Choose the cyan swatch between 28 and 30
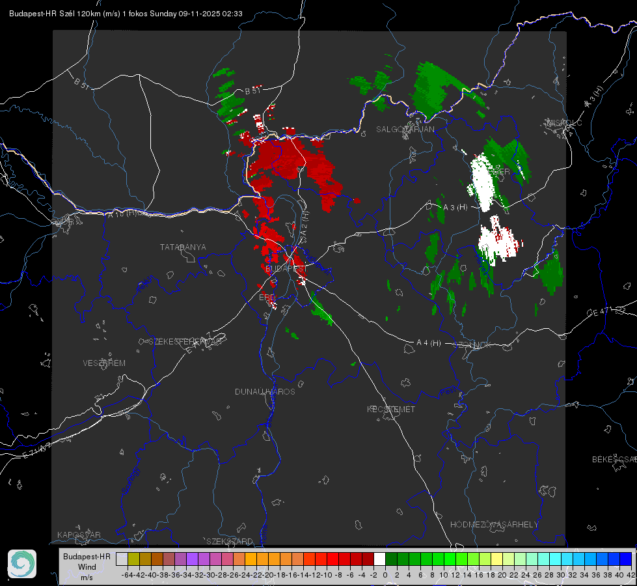637x586 pixels. pyautogui.click(x=556, y=559)
